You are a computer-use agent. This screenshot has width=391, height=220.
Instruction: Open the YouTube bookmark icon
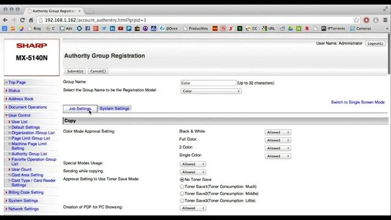[x=121, y=29]
